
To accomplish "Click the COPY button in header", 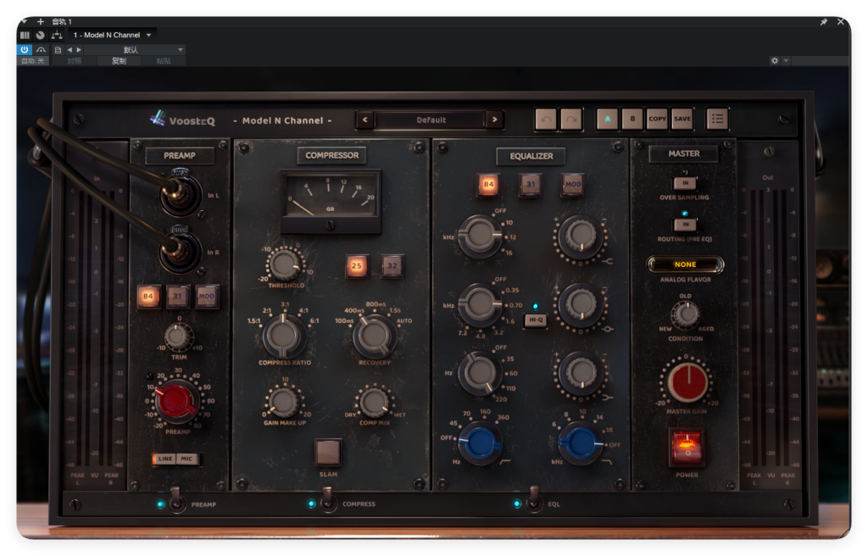I will click(657, 119).
